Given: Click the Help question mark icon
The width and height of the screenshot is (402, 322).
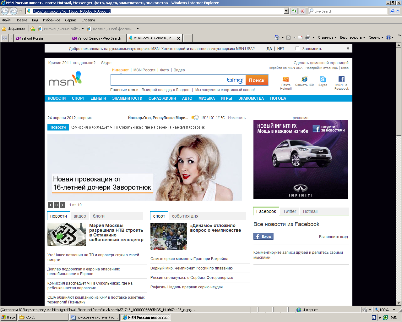Looking at the screenshot, I should coord(388,37).
